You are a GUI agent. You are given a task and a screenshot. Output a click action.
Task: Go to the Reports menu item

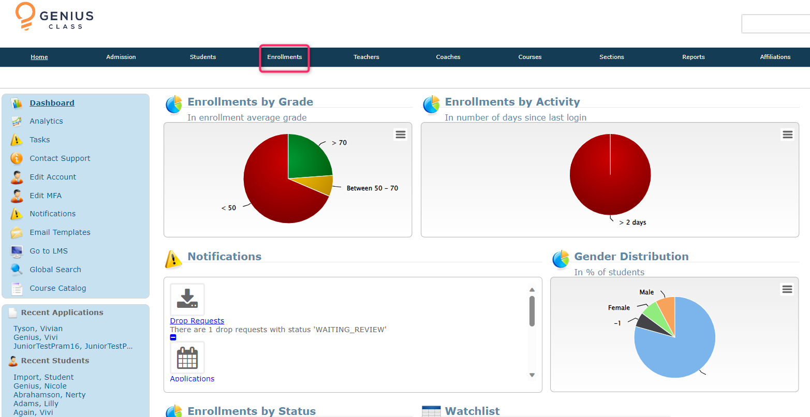tap(693, 57)
